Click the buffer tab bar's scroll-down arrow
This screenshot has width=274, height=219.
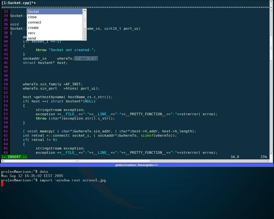tap(271, 7)
